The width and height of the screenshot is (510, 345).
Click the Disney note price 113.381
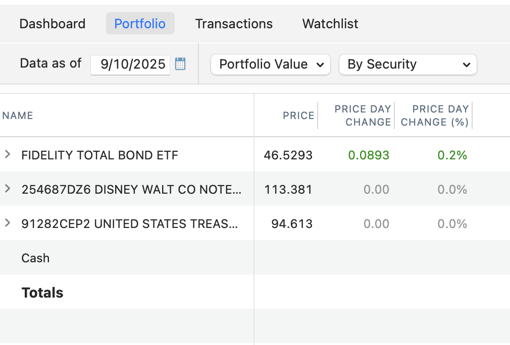(288, 189)
